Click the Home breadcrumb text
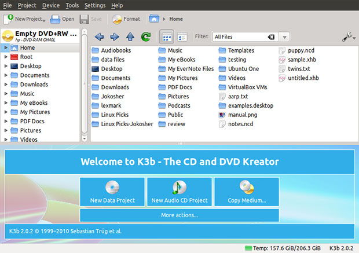This screenshot has width=359, height=253. (176, 19)
